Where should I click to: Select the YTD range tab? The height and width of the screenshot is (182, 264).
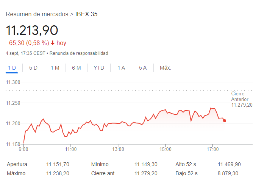(99, 68)
